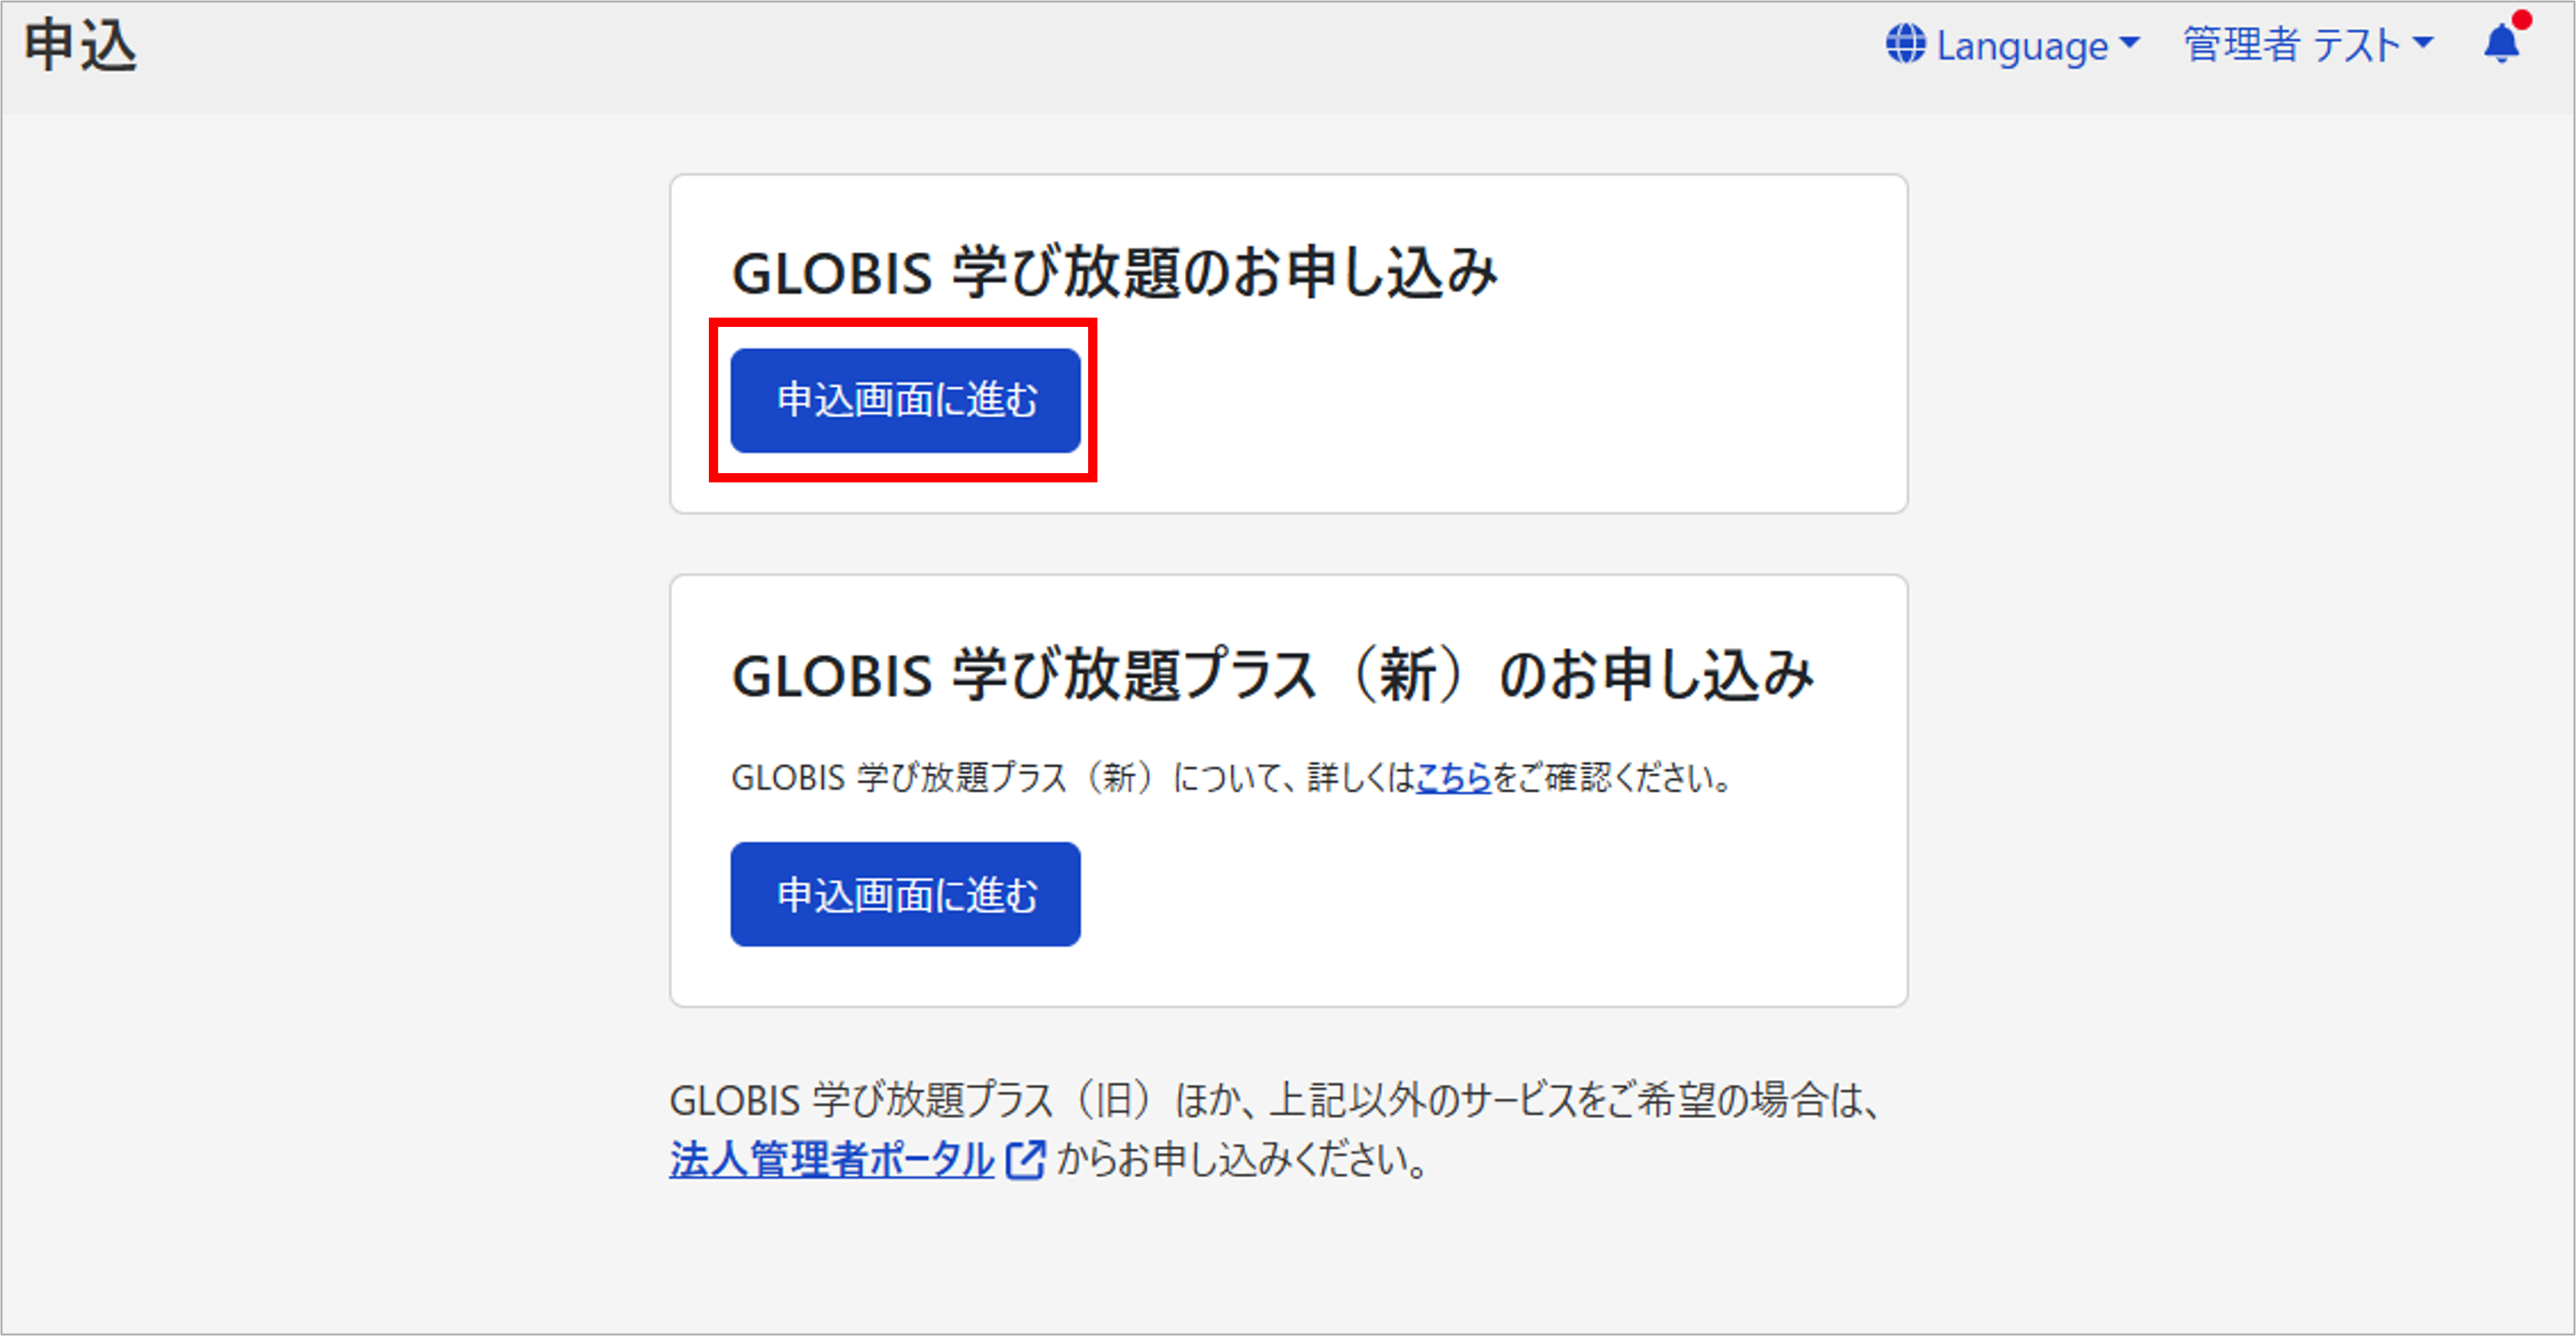
Task: Click the globe icon beside Language
Action: pos(1905,45)
